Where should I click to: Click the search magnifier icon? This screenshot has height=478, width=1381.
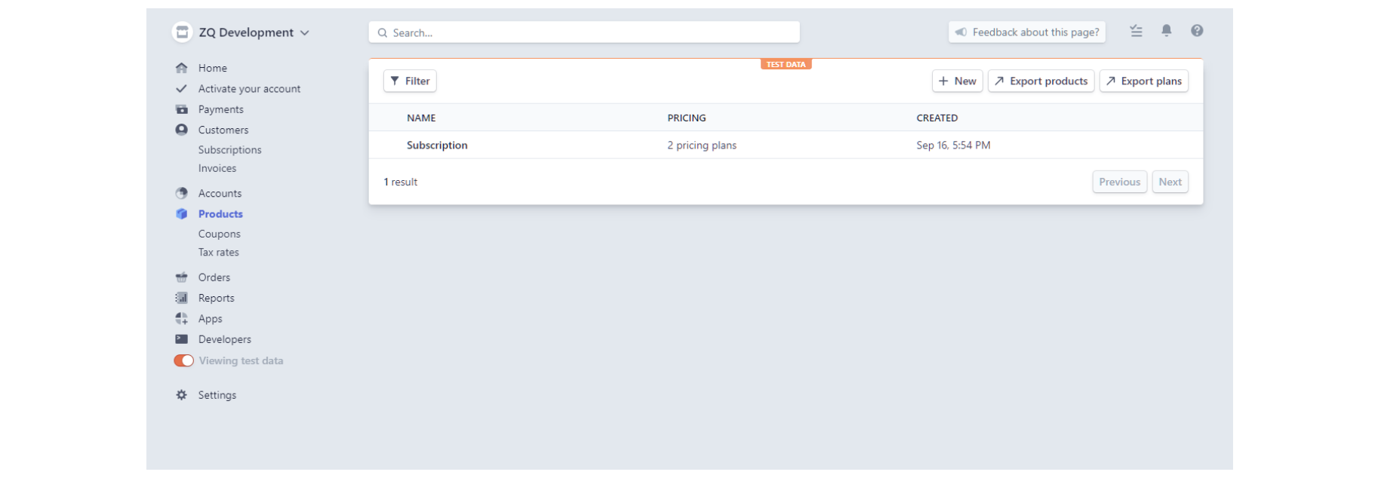(383, 33)
